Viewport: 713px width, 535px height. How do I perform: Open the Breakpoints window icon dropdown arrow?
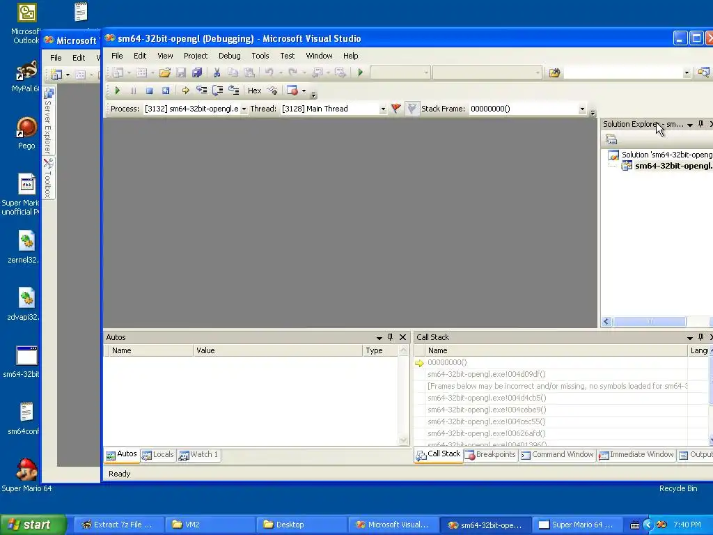click(304, 91)
